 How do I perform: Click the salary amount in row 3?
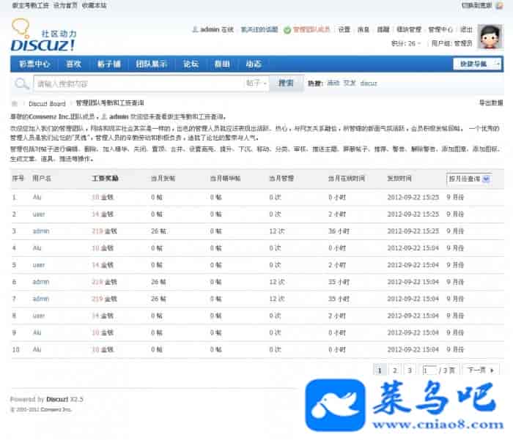[x=104, y=231]
